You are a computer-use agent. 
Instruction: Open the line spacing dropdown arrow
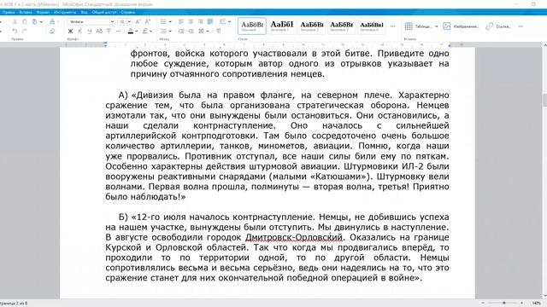pos(208,31)
